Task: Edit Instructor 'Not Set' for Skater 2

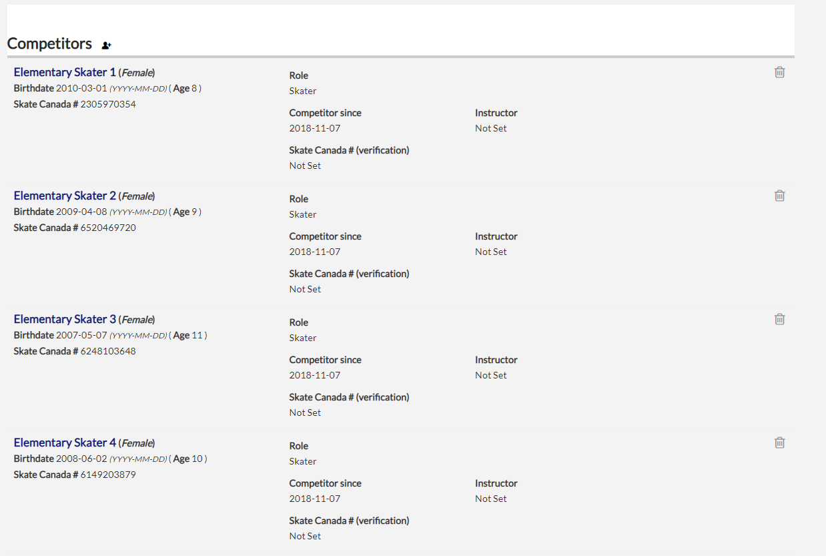Action: (x=491, y=252)
